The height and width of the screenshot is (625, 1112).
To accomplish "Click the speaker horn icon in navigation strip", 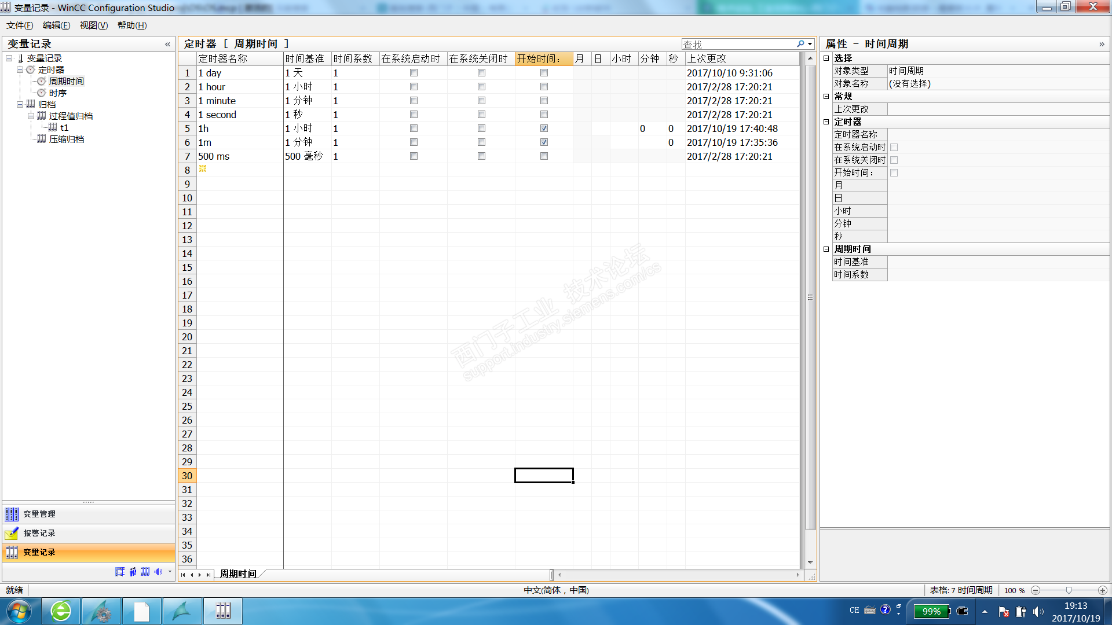I will point(158,572).
